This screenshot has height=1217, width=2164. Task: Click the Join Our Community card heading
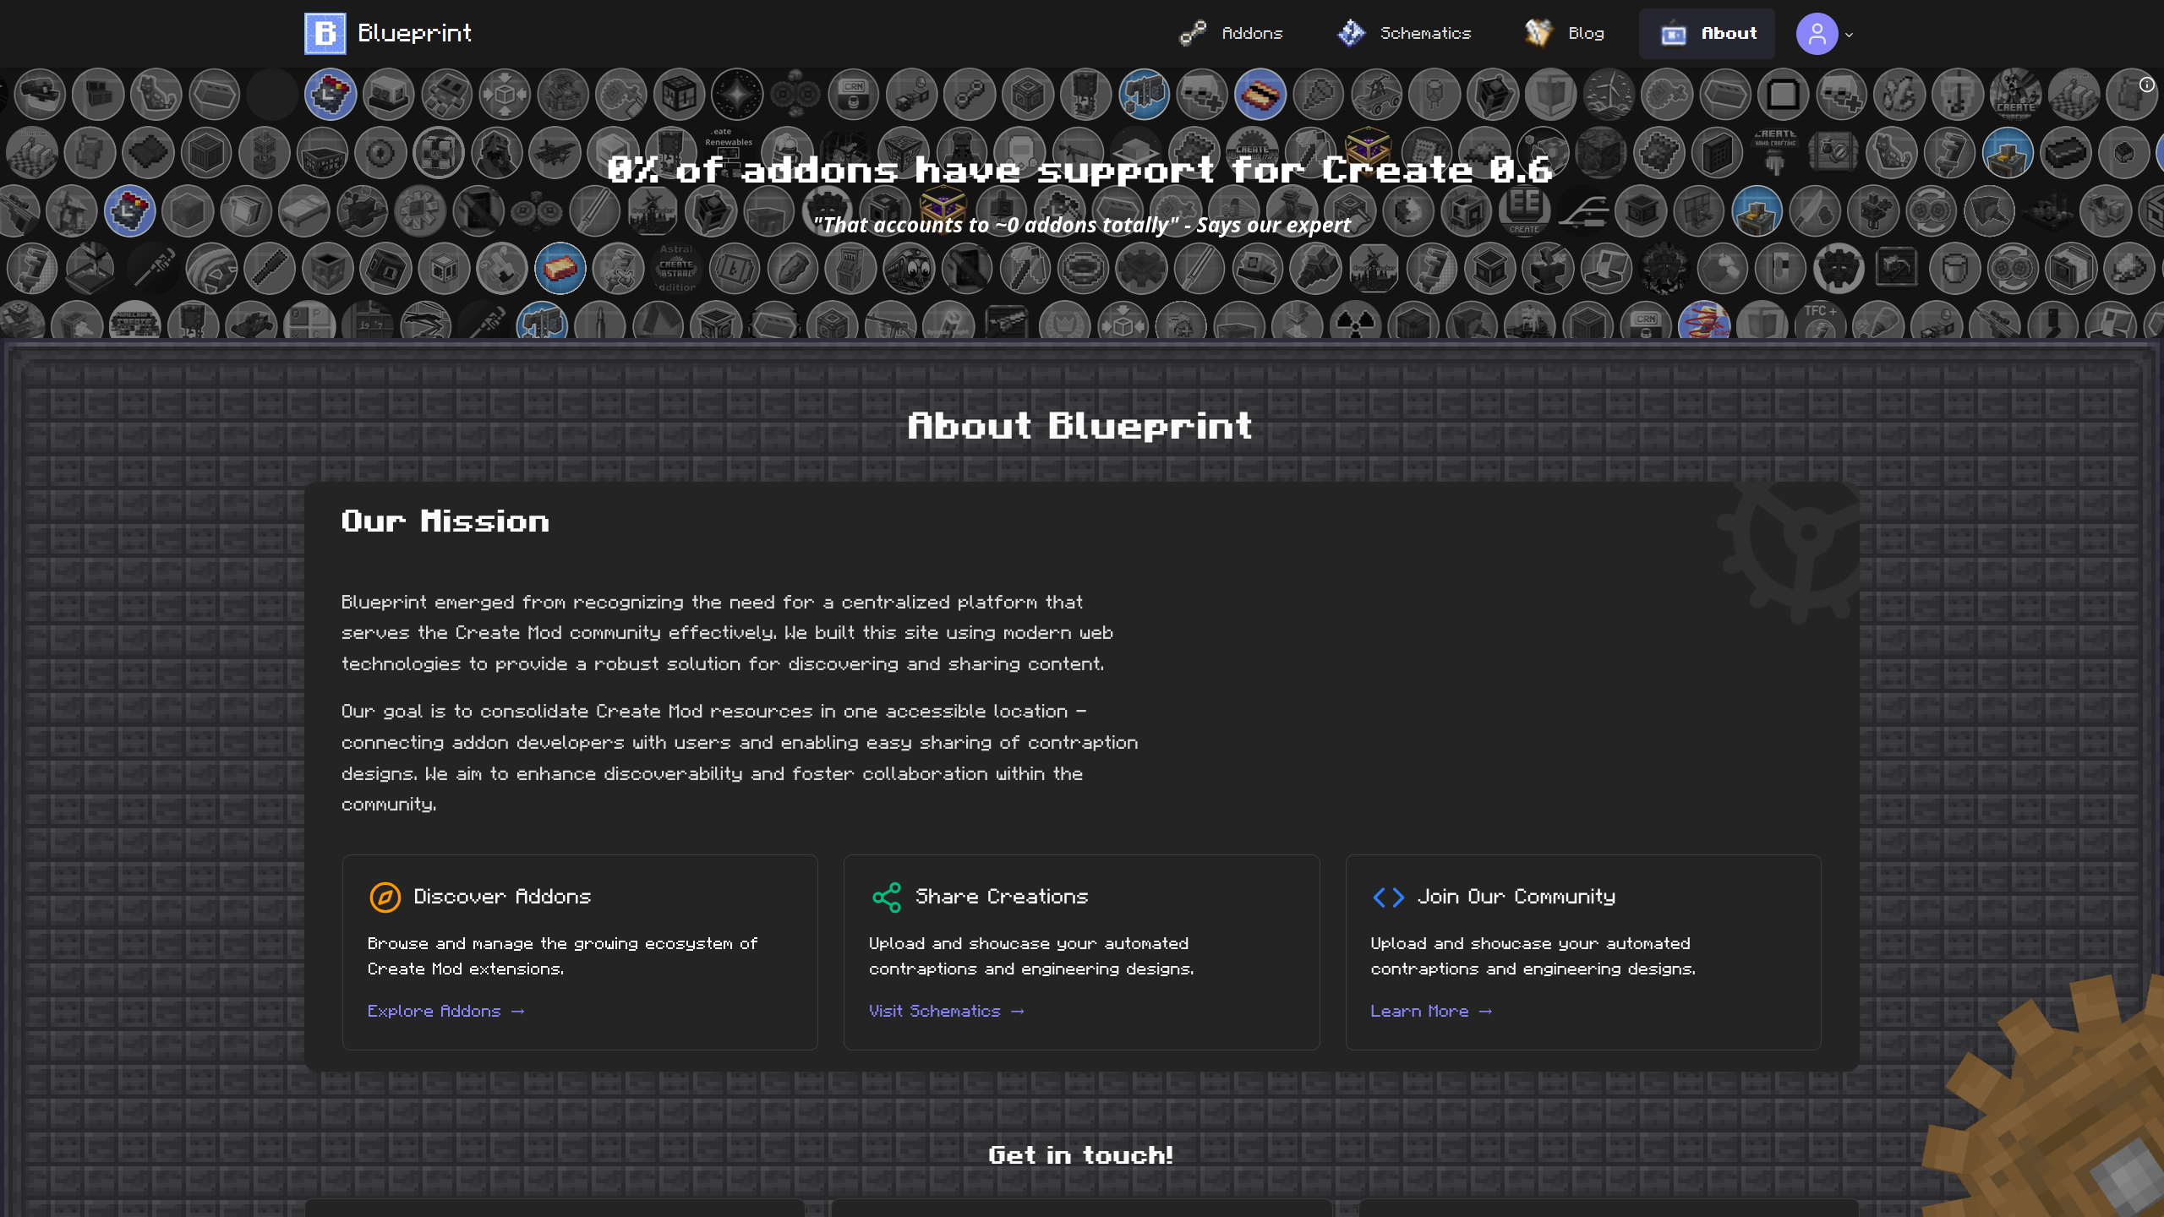[x=1516, y=896]
